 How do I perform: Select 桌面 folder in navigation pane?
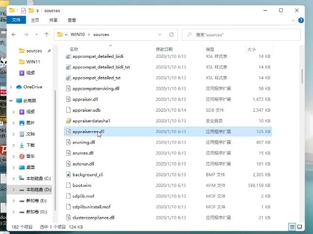27,167
